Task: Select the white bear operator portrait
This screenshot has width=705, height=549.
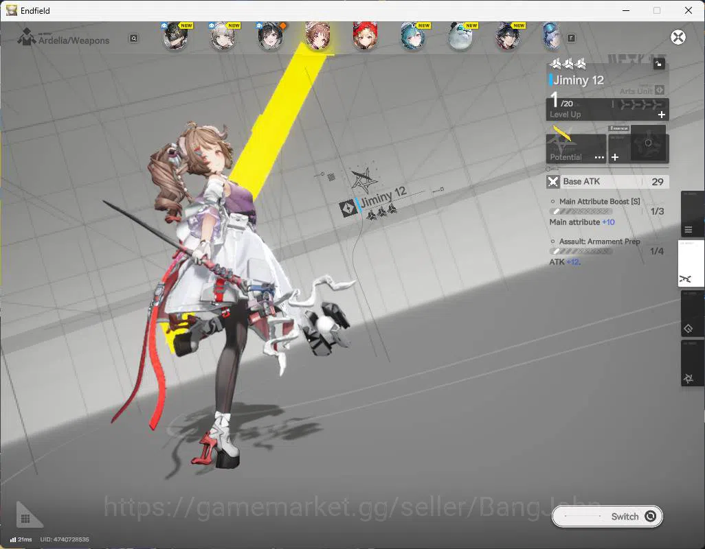Action: (x=460, y=36)
